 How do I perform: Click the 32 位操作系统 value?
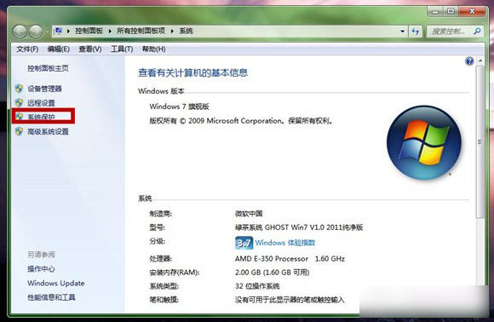pyautogui.click(x=257, y=286)
